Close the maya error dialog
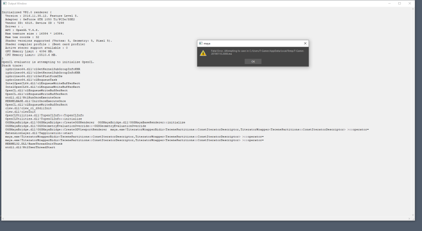 click(x=305, y=43)
